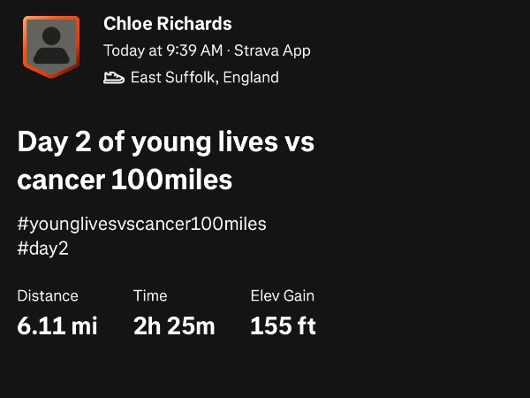Click the Distance stat label
This screenshot has width=530, height=398.
coord(48,296)
